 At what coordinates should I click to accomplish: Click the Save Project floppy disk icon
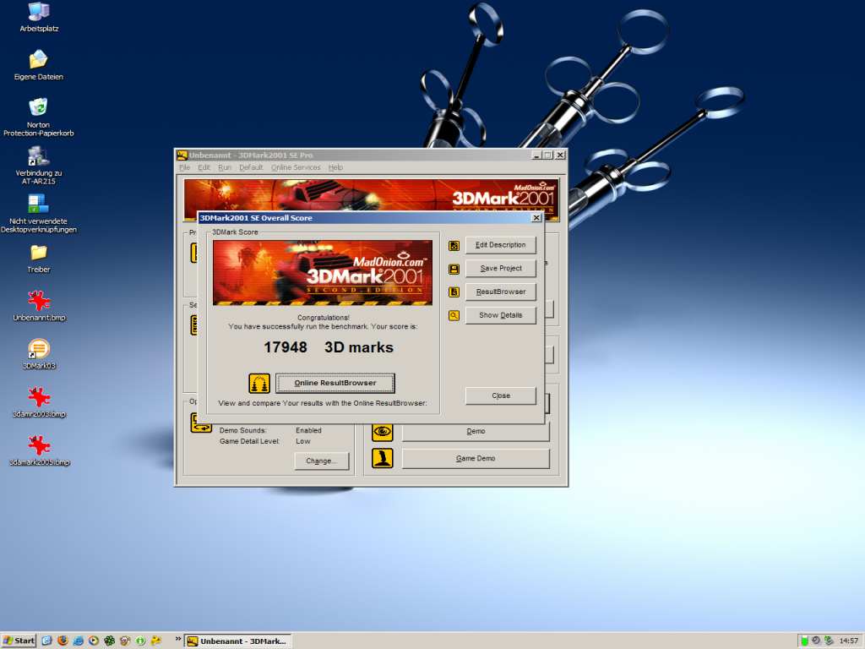pos(454,270)
